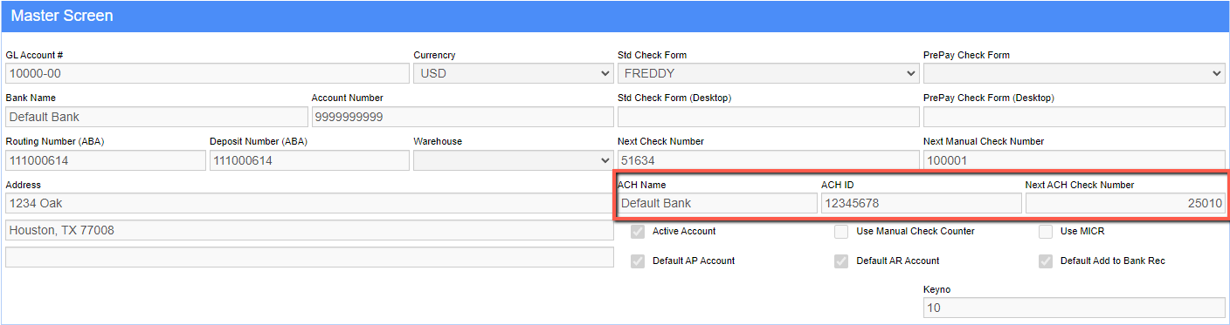The height and width of the screenshot is (325, 1230).
Task: Click the ACH ID field
Action: (x=921, y=203)
